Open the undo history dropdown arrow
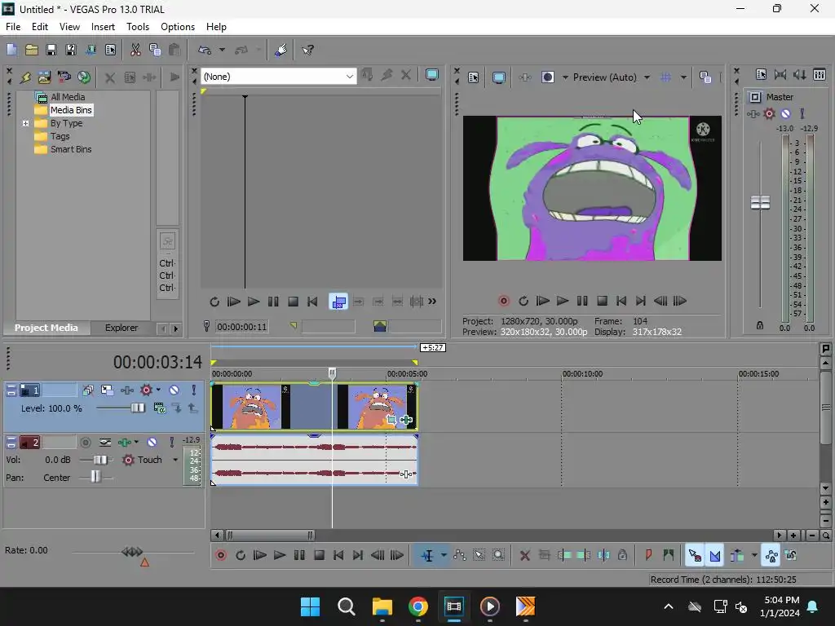The image size is (835, 626). (x=222, y=50)
